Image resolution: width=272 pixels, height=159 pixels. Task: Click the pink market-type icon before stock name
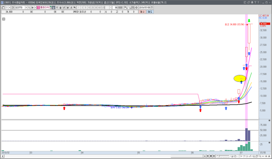click(x=38, y=7)
